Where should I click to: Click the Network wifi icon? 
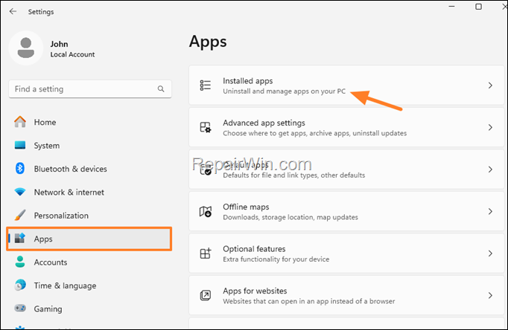20,192
